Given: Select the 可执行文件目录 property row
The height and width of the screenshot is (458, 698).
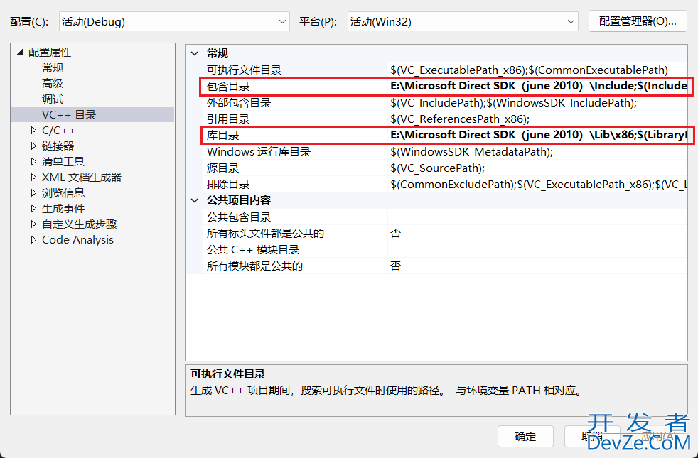Looking at the screenshot, I should tap(445, 70).
